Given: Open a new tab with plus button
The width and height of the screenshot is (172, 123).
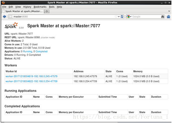Looking at the screenshot, I should click(47, 11).
